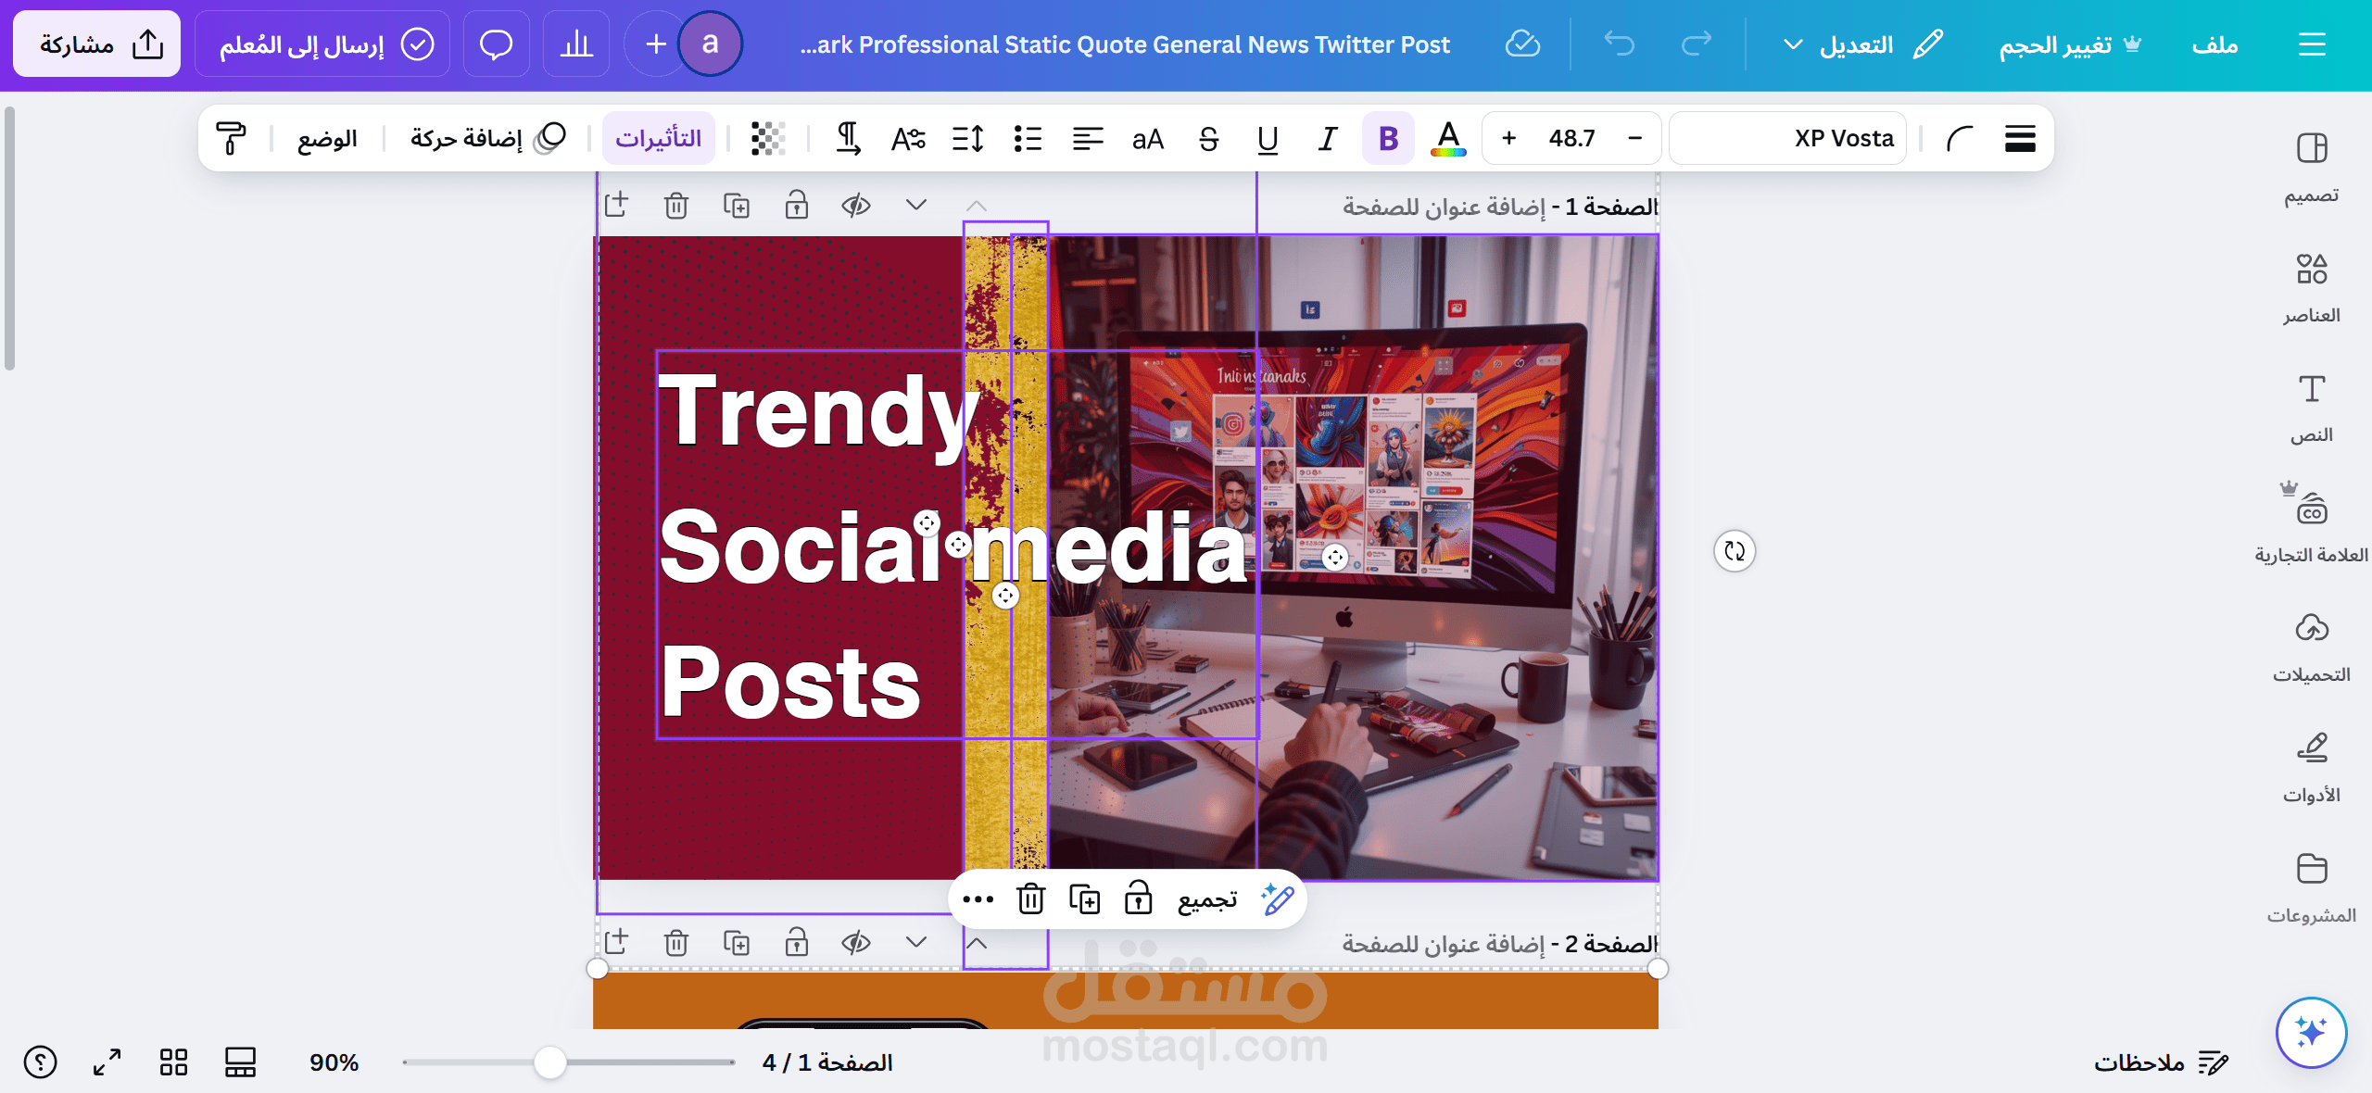2372x1093 pixels.
Task: Change text direction paragraph icon
Action: click(848, 138)
